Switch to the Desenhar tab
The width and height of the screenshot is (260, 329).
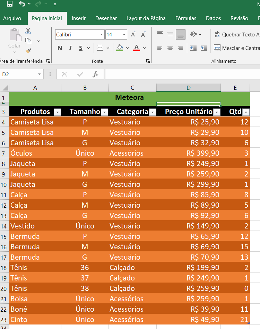pos(106,18)
